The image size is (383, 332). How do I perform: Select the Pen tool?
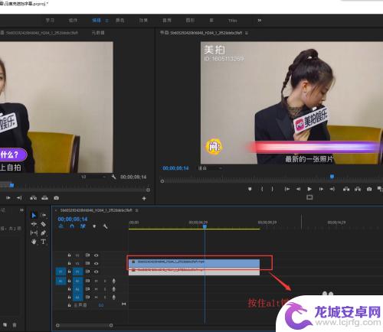coord(44,233)
